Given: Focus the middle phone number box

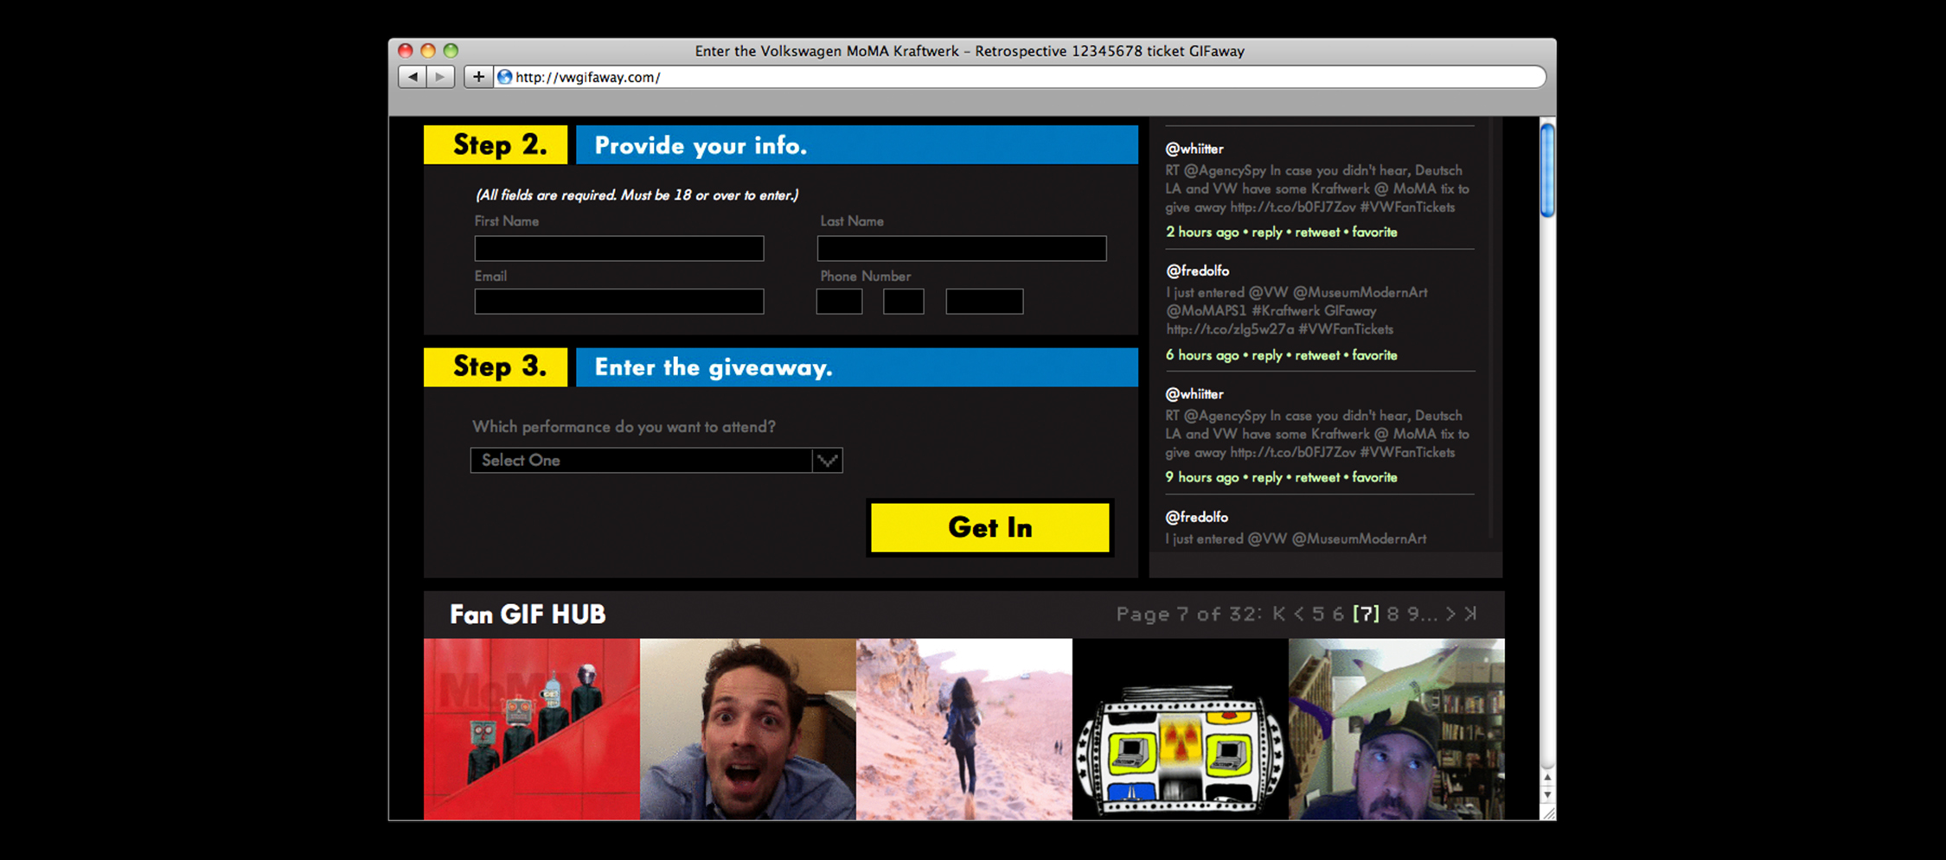Looking at the screenshot, I should tap(904, 301).
